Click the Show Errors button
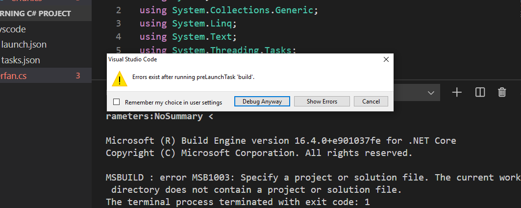Viewport: 521px width, 208px height. point(322,102)
